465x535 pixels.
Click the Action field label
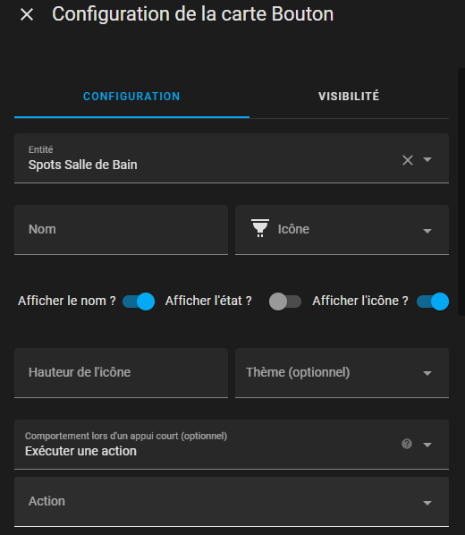(x=46, y=501)
